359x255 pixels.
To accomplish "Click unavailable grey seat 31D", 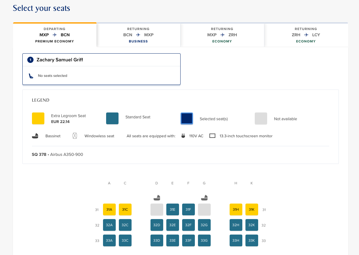I will (157, 209).
